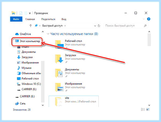Open Музыка in the navigation pane
Viewport: 161px width, 122px height.
[24, 68]
